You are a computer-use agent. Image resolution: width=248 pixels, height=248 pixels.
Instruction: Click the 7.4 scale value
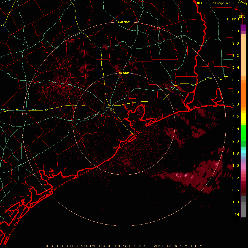click(236, 68)
